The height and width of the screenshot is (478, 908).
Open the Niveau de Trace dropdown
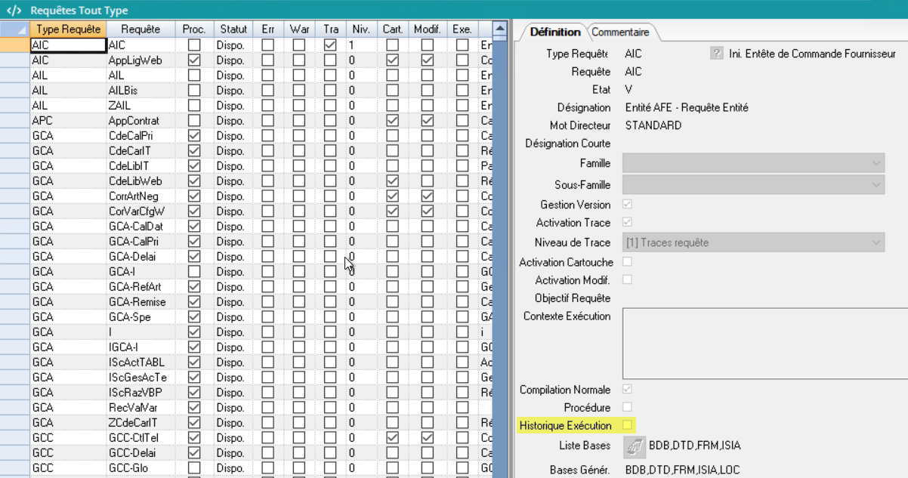pyautogui.click(x=753, y=242)
